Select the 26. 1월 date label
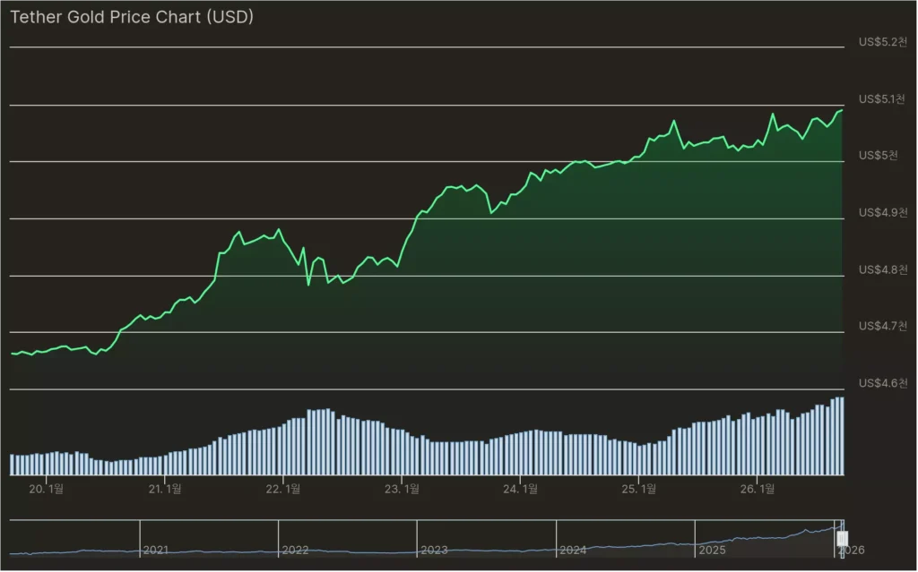This screenshot has height=572, width=918. click(x=758, y=489)
